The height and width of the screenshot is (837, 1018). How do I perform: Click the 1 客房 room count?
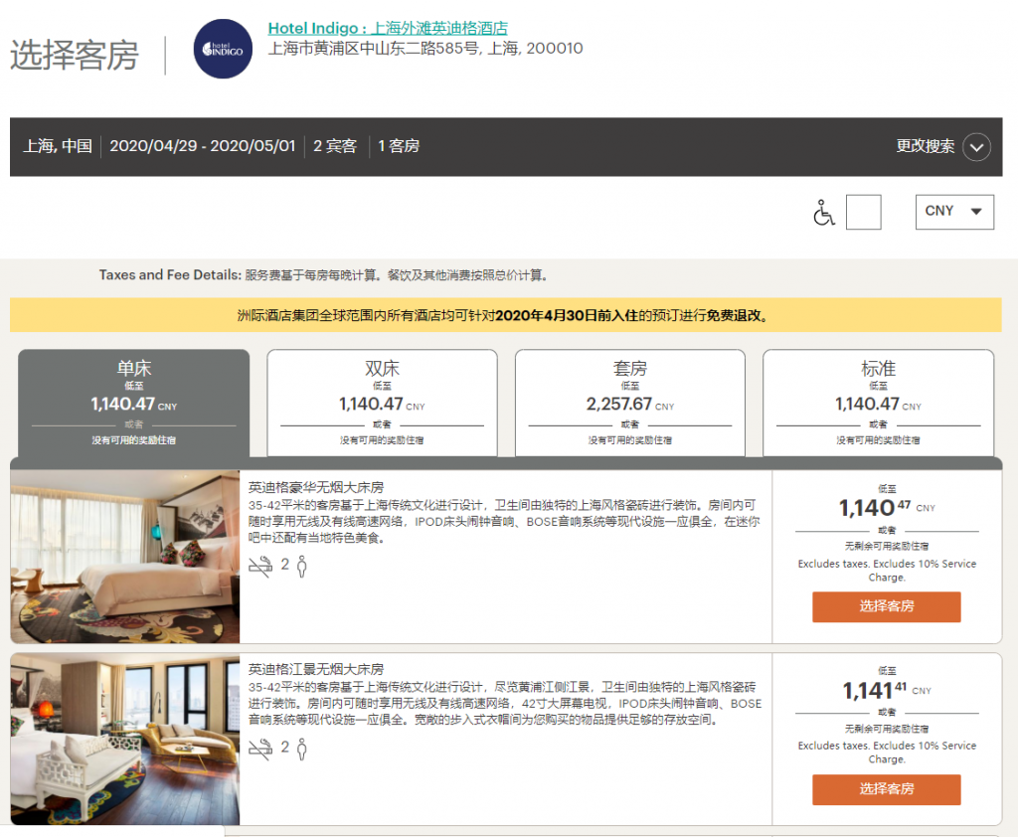(399, 146)
